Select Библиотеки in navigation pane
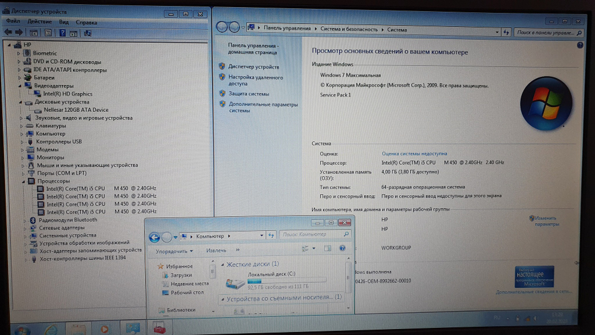This screenshot has width=595, height=335. click(181, 310)
